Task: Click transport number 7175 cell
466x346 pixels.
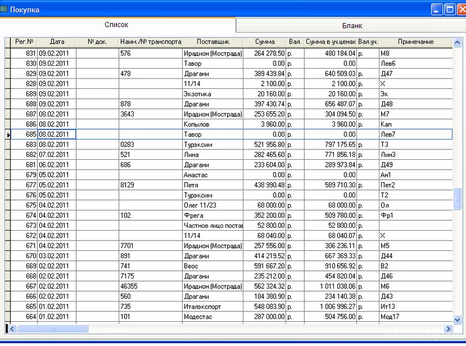Action: coord(151,276)
